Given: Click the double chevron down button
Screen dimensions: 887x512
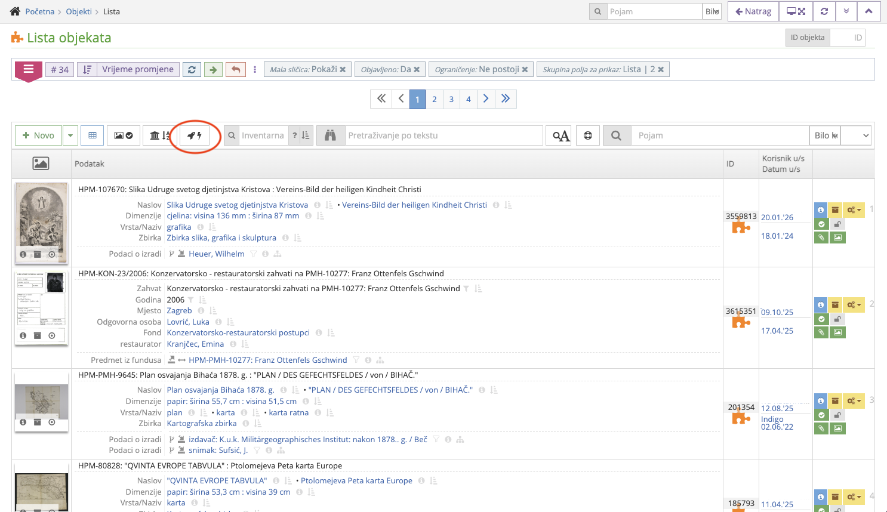Looking at the screenshot, I should (846, 11).
